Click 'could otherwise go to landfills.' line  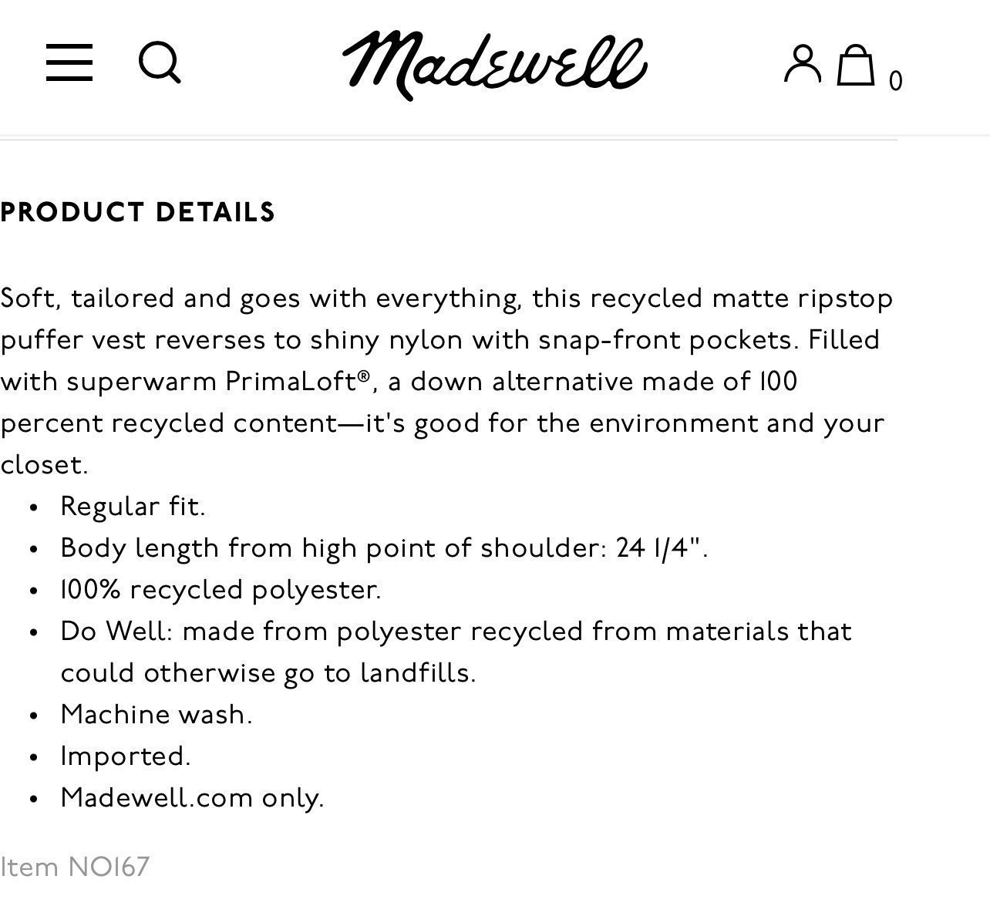[x=268, y=673]
